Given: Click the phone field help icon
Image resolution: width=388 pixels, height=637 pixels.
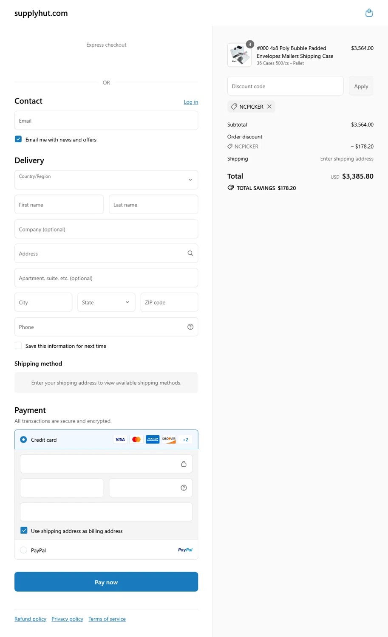Looking at the screenshot, I should point(190,327).
